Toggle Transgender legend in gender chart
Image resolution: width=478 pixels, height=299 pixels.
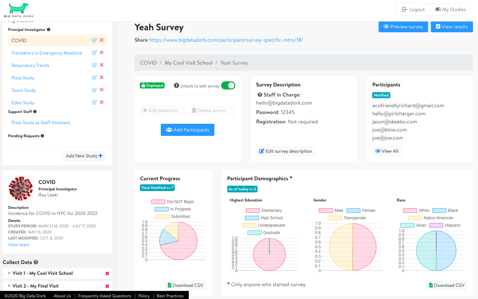tap(347, 218)
